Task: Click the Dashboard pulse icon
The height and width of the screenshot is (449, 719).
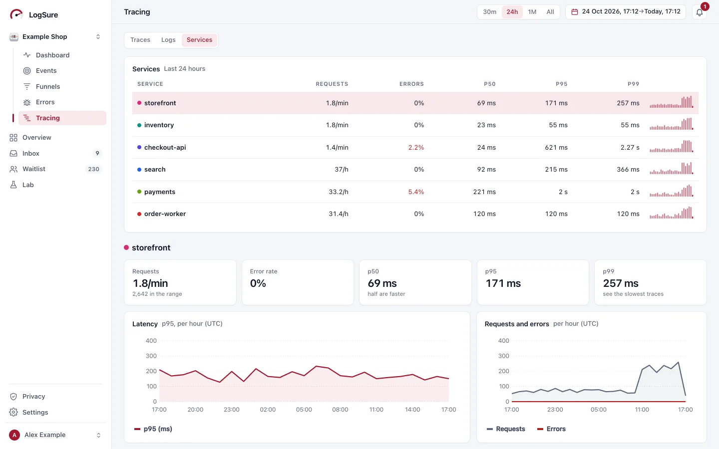Action: [27, 55]
